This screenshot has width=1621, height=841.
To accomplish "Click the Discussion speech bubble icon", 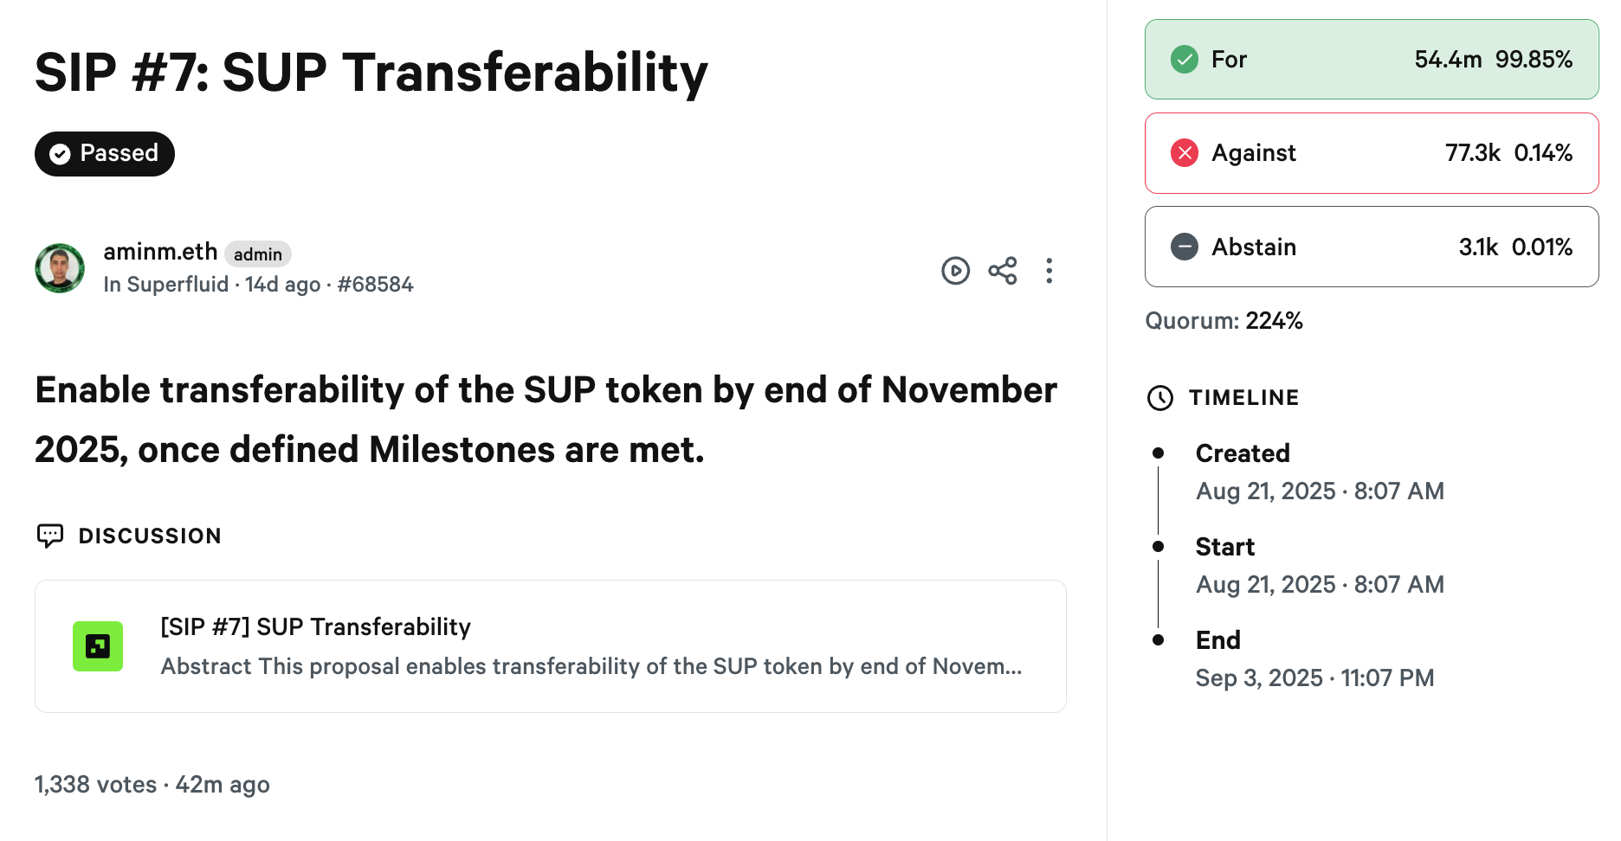I will click(x=50, y=536).
